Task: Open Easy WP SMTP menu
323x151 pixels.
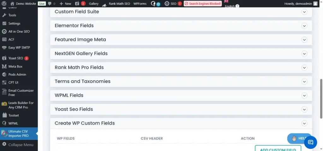Action: pyautogui.click(x=19, y=48)
